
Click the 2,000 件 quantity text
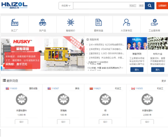pos(147,115)
